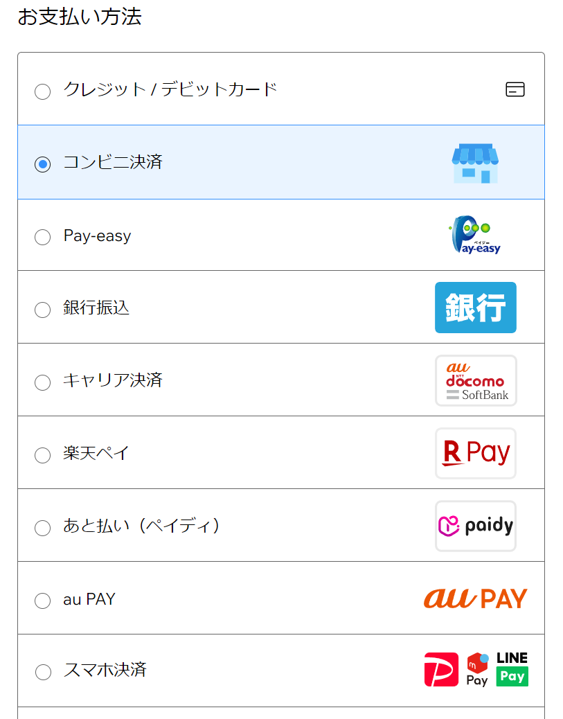Select the クレジット / デビットカード radio button

pyautogui.click(x=43, y=91)
